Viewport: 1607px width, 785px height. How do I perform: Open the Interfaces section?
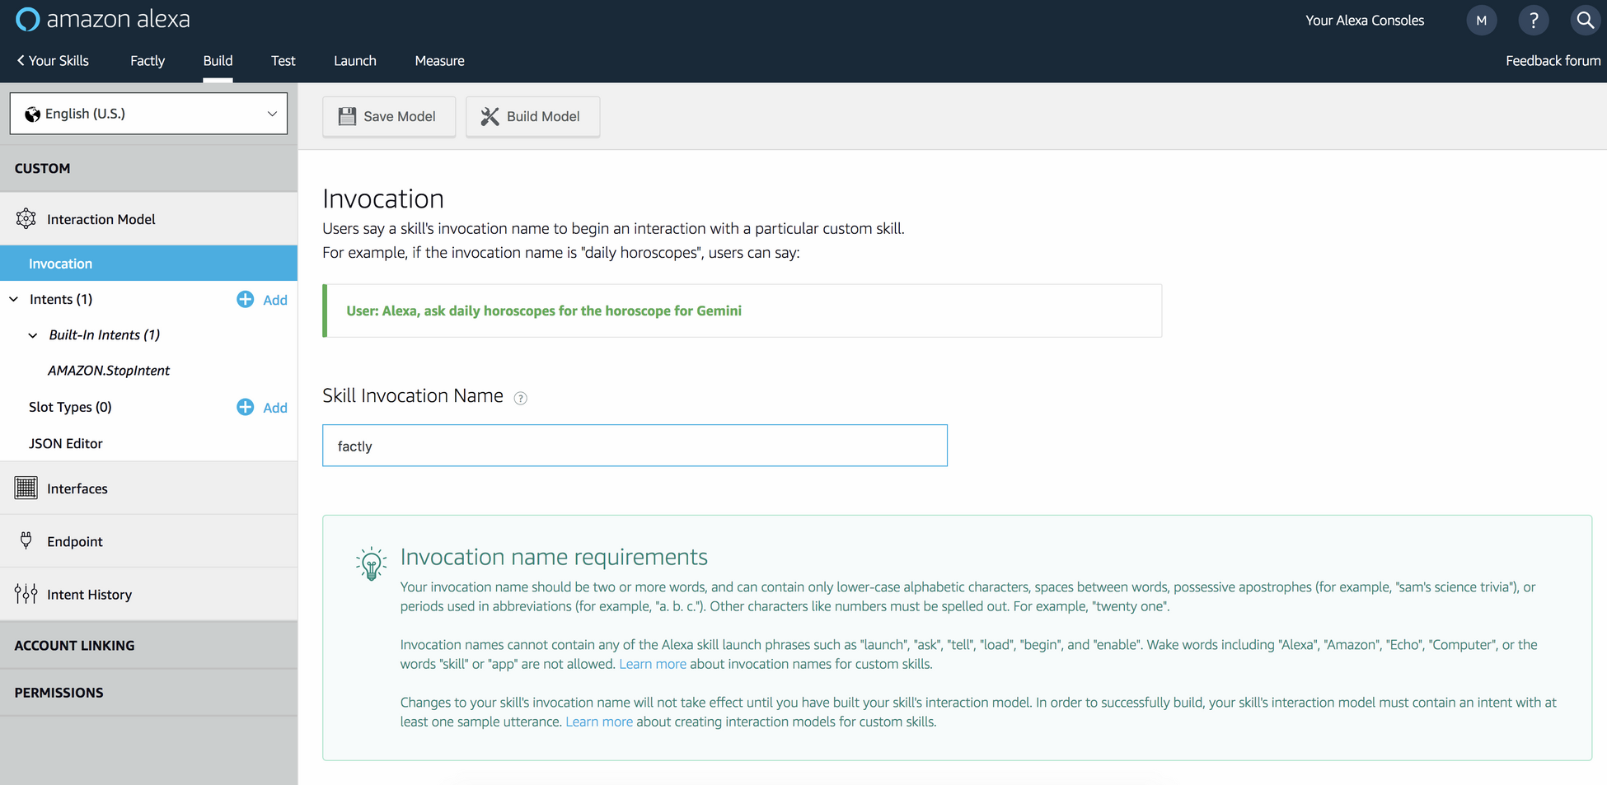[x=148, y=488]
